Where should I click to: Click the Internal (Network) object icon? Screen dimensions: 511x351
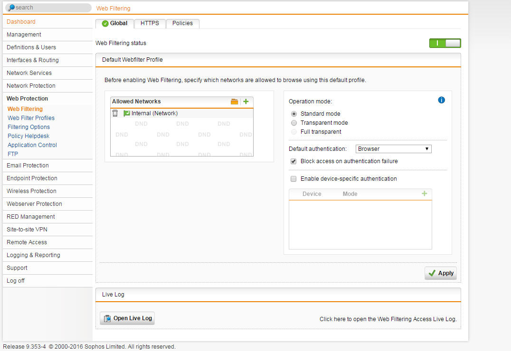tap(126, 113)
